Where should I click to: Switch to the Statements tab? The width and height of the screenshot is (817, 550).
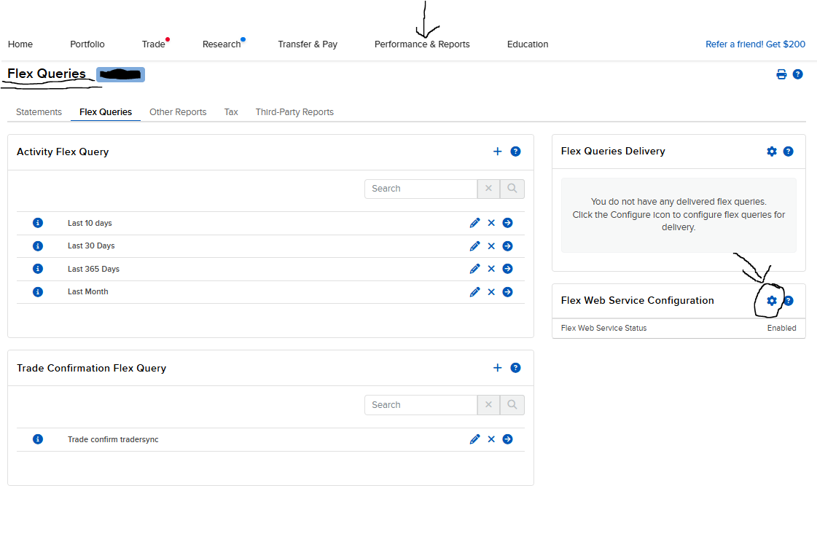(x=39, y=112)
